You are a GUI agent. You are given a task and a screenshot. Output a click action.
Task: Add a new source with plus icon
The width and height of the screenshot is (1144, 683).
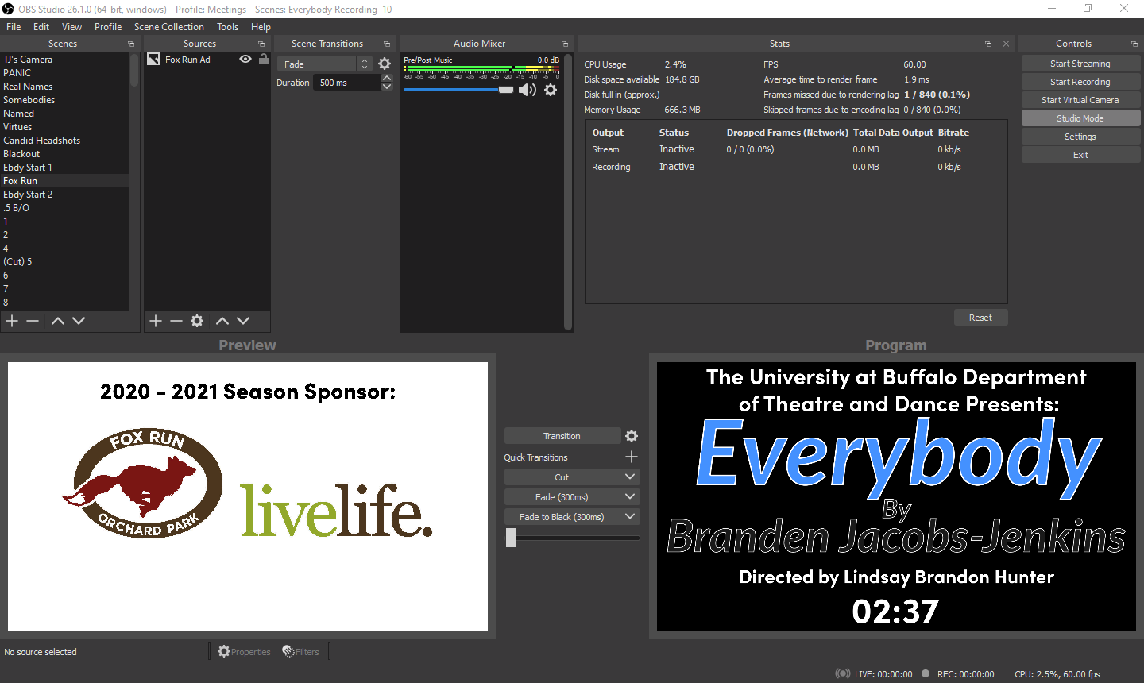click(x=156, y=321)
